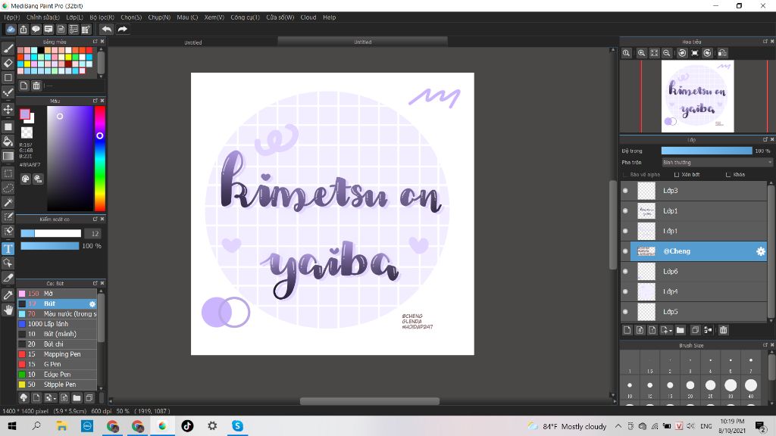Choose the Stipple Pen brush
776x436 pixels.
click(57, 385)
